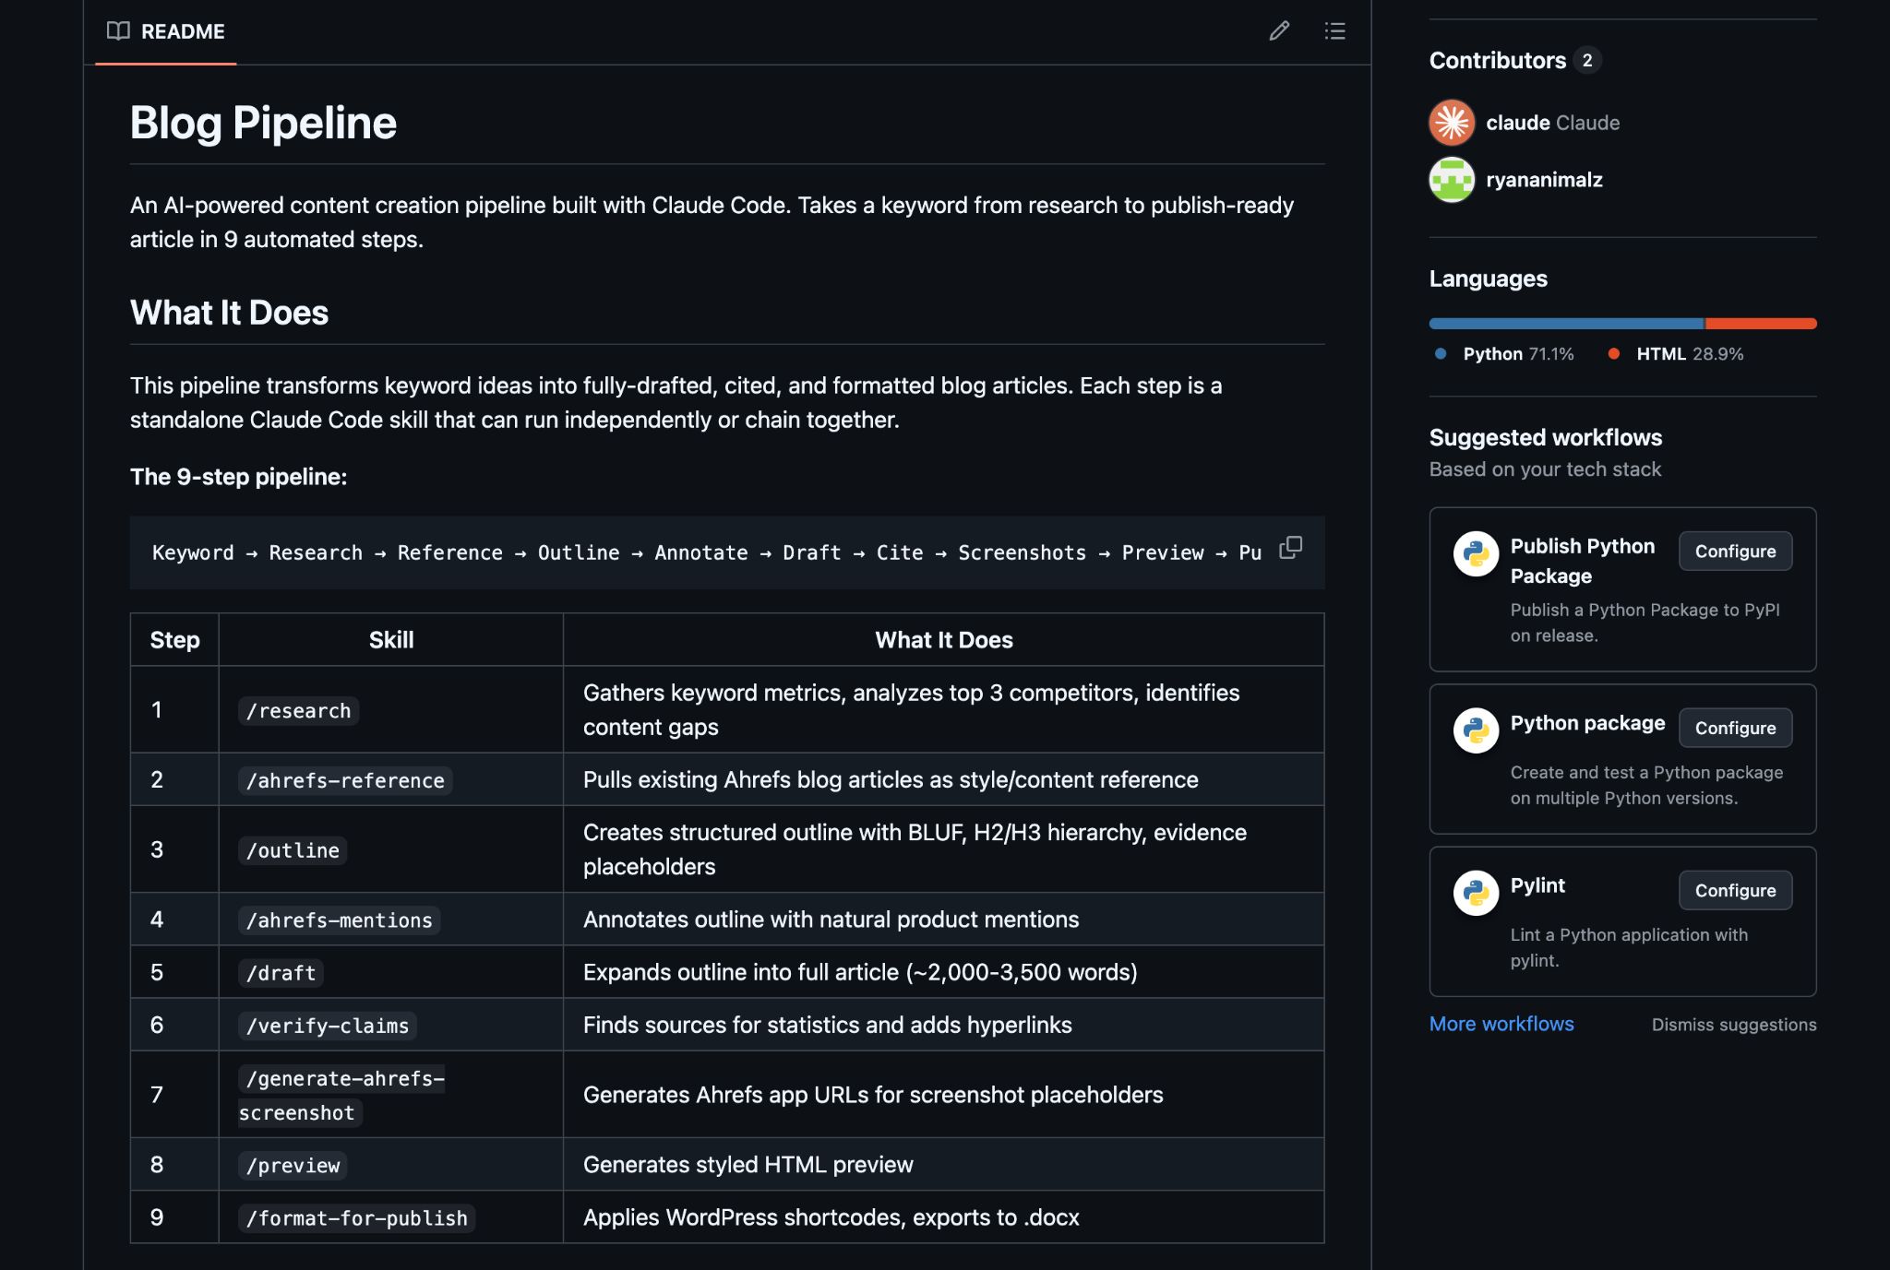The height and width of the screenshot is (1270, 1890).
Task: Open the Contributors section heading
Action: pyautogui.click(x=1497, y=61)
